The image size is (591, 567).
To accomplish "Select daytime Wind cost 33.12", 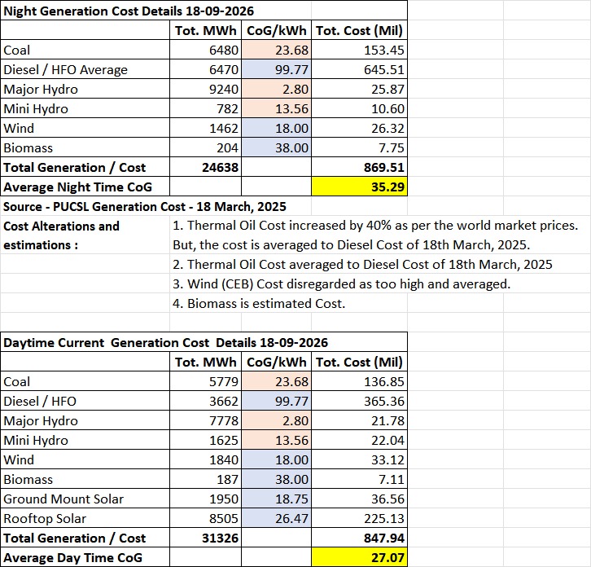I will click(359, 459).
